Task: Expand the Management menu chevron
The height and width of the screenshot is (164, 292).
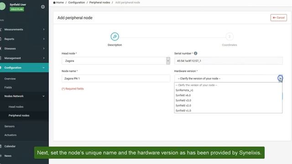Action: click(x=44, y=58)
